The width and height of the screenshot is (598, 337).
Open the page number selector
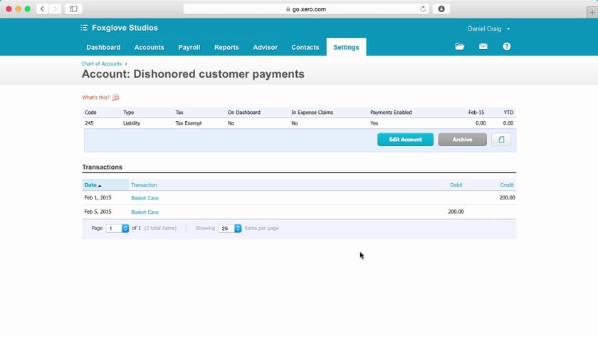(117, 228)
